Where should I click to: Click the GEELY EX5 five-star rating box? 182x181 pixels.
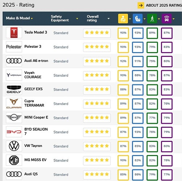(97, 90)
